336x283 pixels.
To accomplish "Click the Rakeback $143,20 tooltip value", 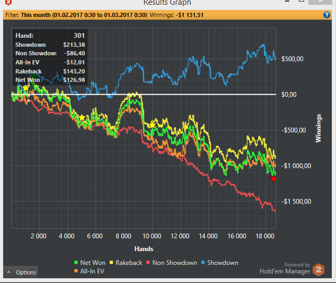I will [x=74, y=71].
